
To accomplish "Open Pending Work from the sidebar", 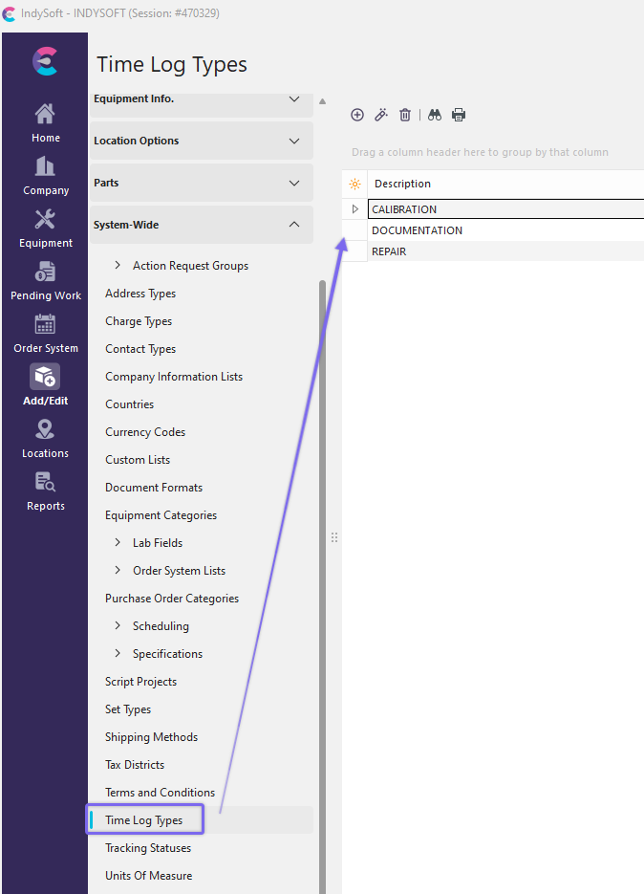I will pos(45,281).
